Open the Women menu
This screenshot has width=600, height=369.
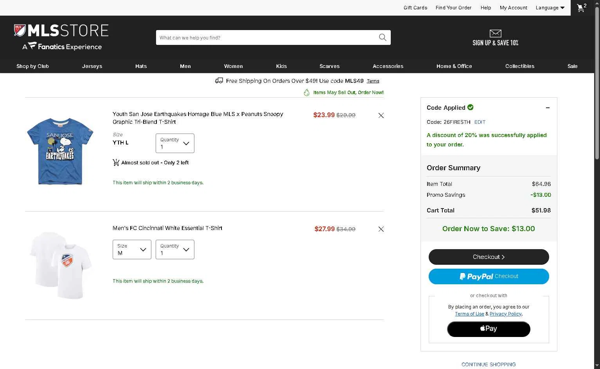tap(234, 66)
